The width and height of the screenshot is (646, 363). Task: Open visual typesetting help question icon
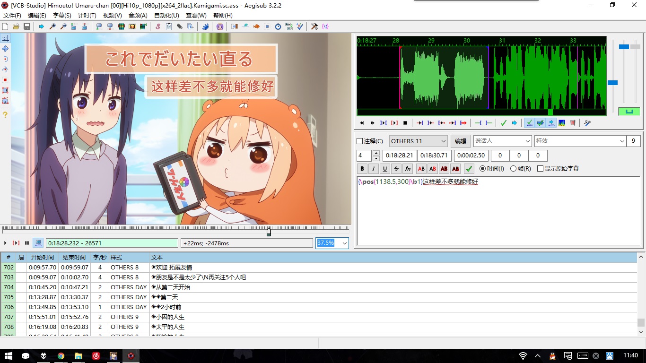[x=5, y=114]
